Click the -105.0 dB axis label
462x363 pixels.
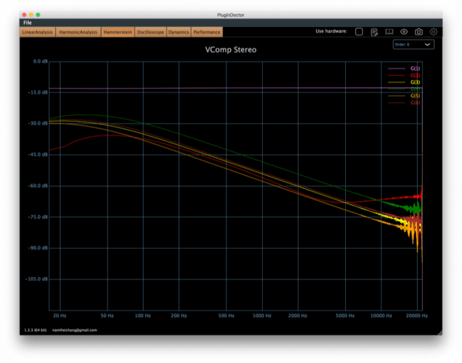click(37, 279)
